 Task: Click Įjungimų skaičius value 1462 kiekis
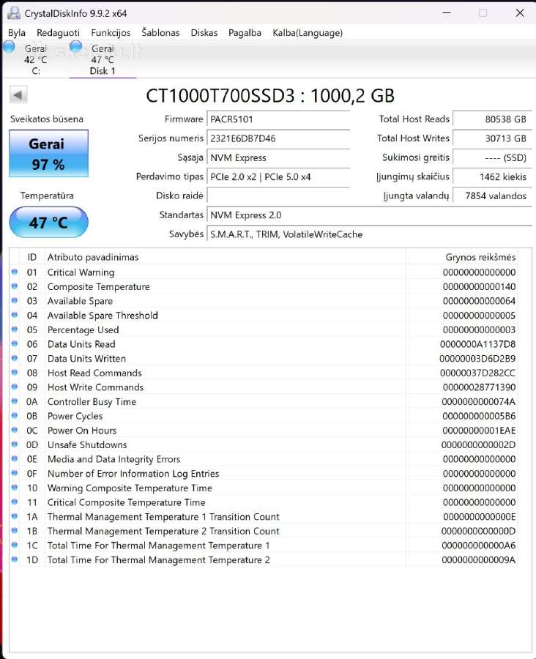[x=491, y=177]
